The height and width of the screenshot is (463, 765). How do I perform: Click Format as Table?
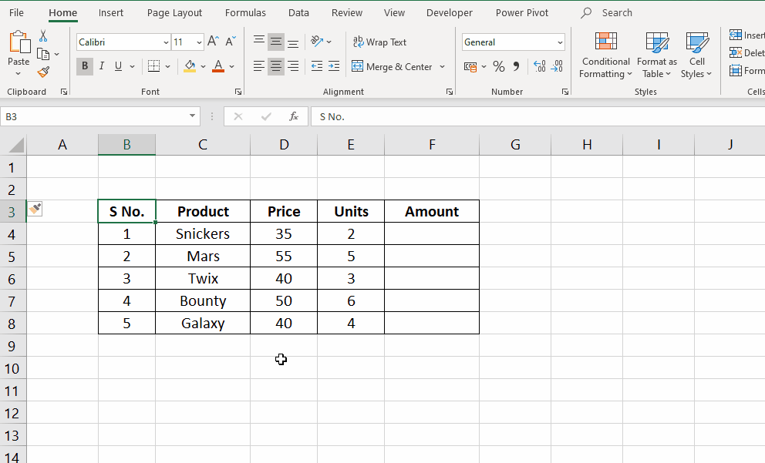656,55
